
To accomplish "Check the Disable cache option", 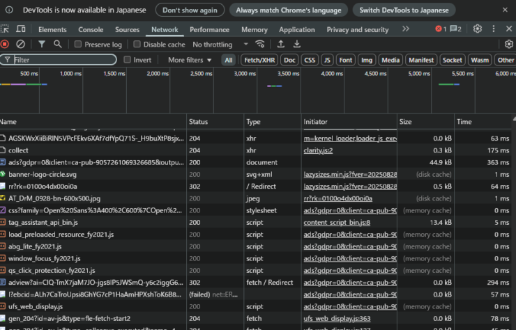I will (x=137, y=45).
